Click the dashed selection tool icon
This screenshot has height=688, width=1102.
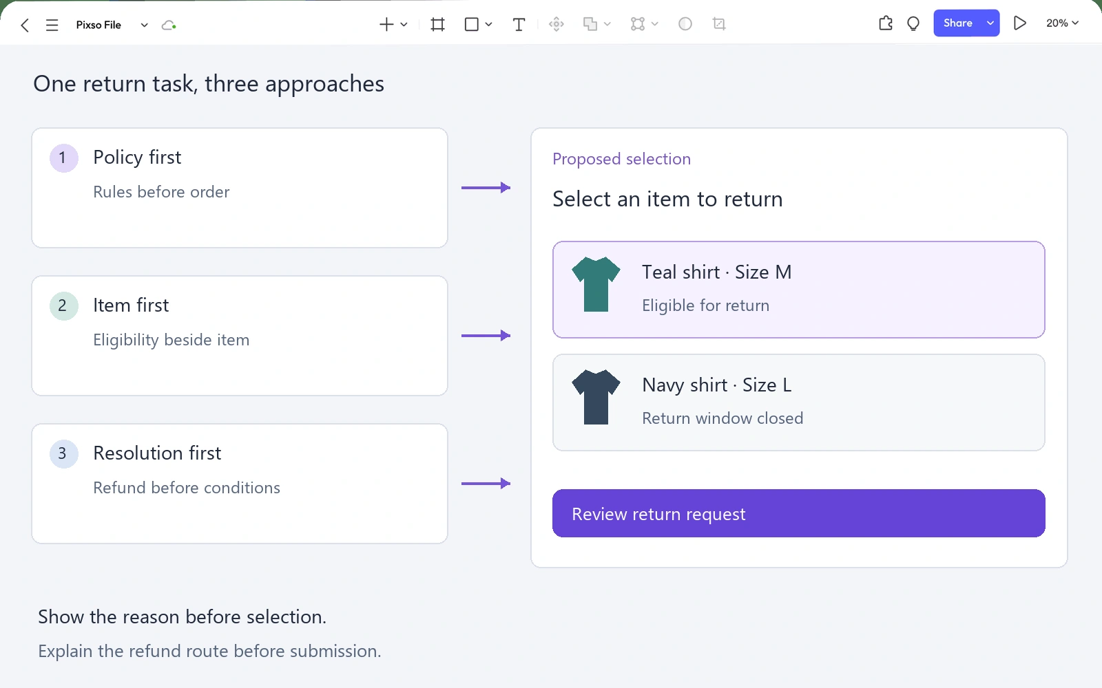point(638,25)
